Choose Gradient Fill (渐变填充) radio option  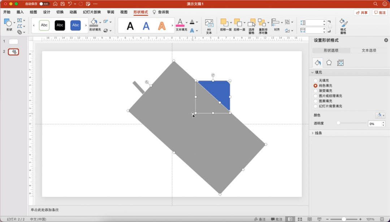point(316,91)
